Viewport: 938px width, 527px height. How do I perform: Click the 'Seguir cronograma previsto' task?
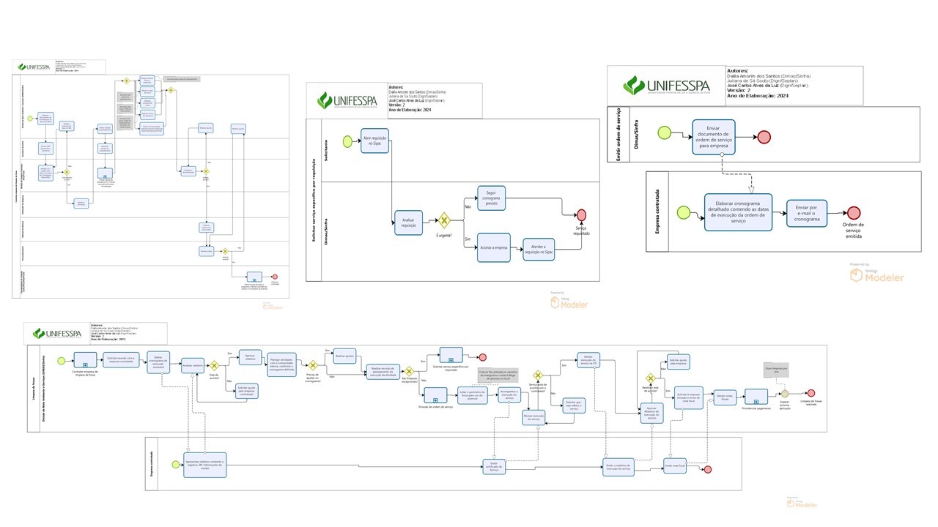tap(491, 198)
